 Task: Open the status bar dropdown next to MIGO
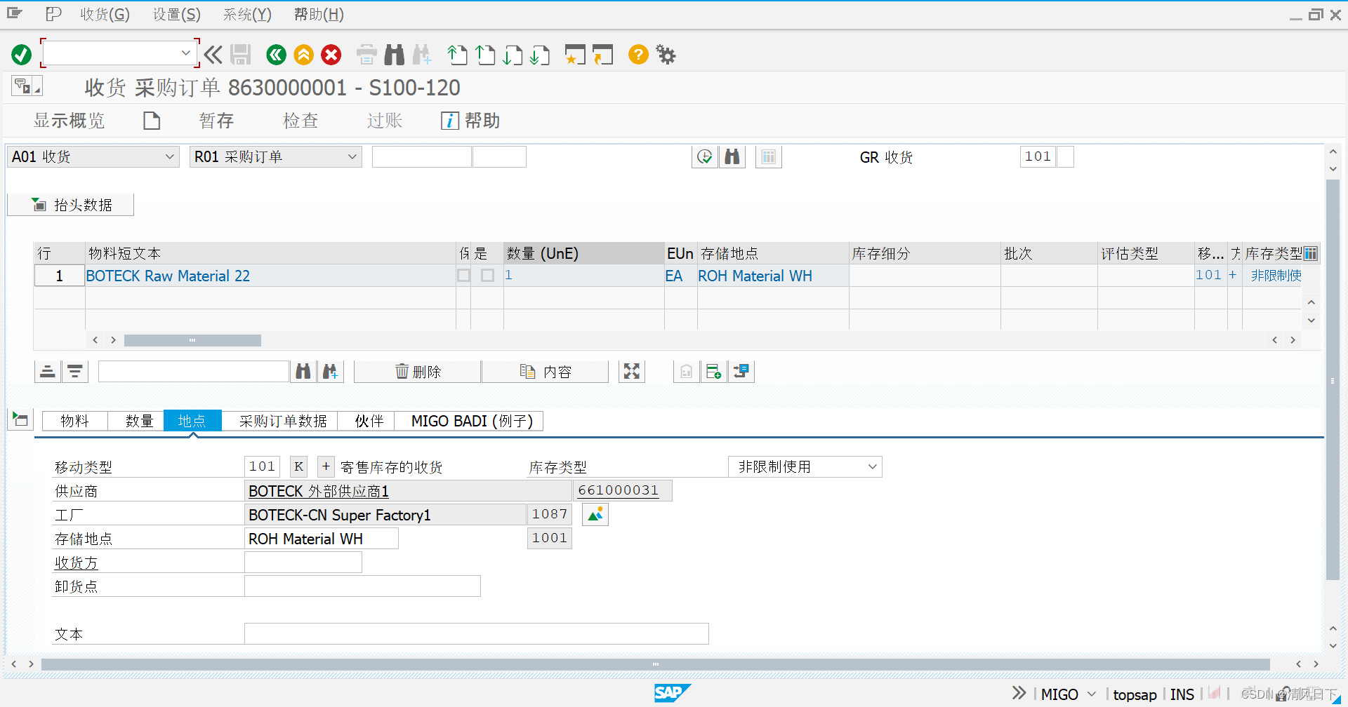(1092, 694)
